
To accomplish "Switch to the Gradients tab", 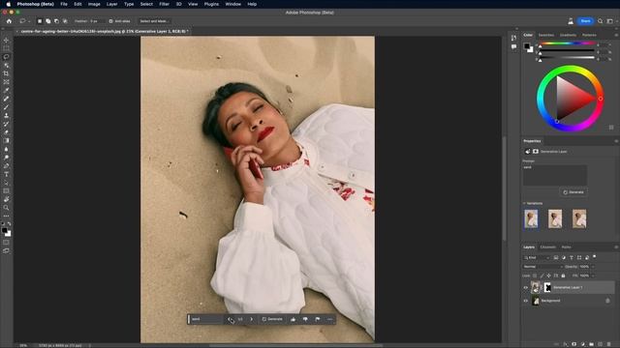I will (x=568, y=35).
